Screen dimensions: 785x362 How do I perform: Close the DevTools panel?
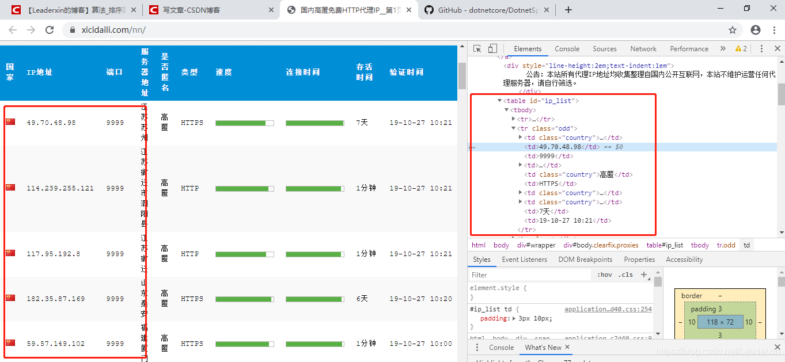coord(777,49)
